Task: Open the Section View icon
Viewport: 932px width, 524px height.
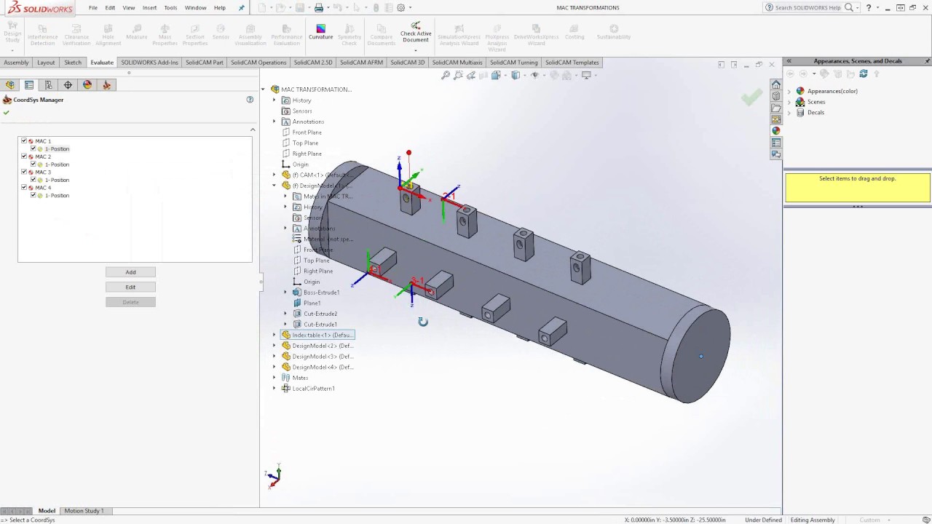Action: click(x=483, y=75)
